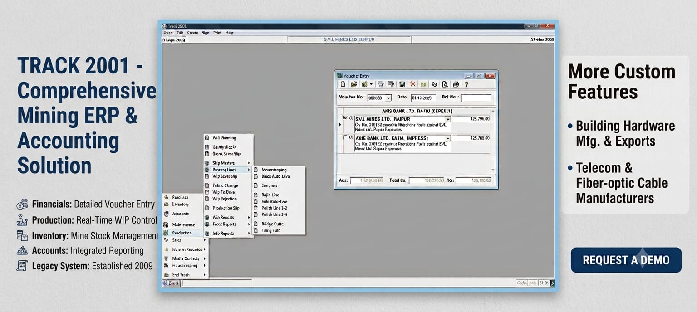Screen dimensions: 697x312
Task: Expand the AXIS BANK LTD account combo box
Action: pyautogui.click(x=448, y=138)
